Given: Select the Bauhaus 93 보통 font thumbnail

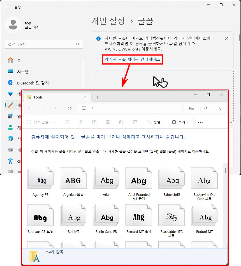Looking at the screenshot, I should pos(40,215).
